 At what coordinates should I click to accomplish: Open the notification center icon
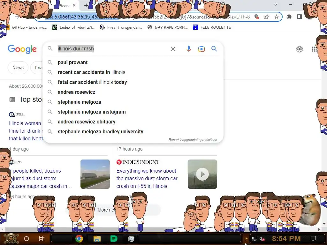[313, 239]
